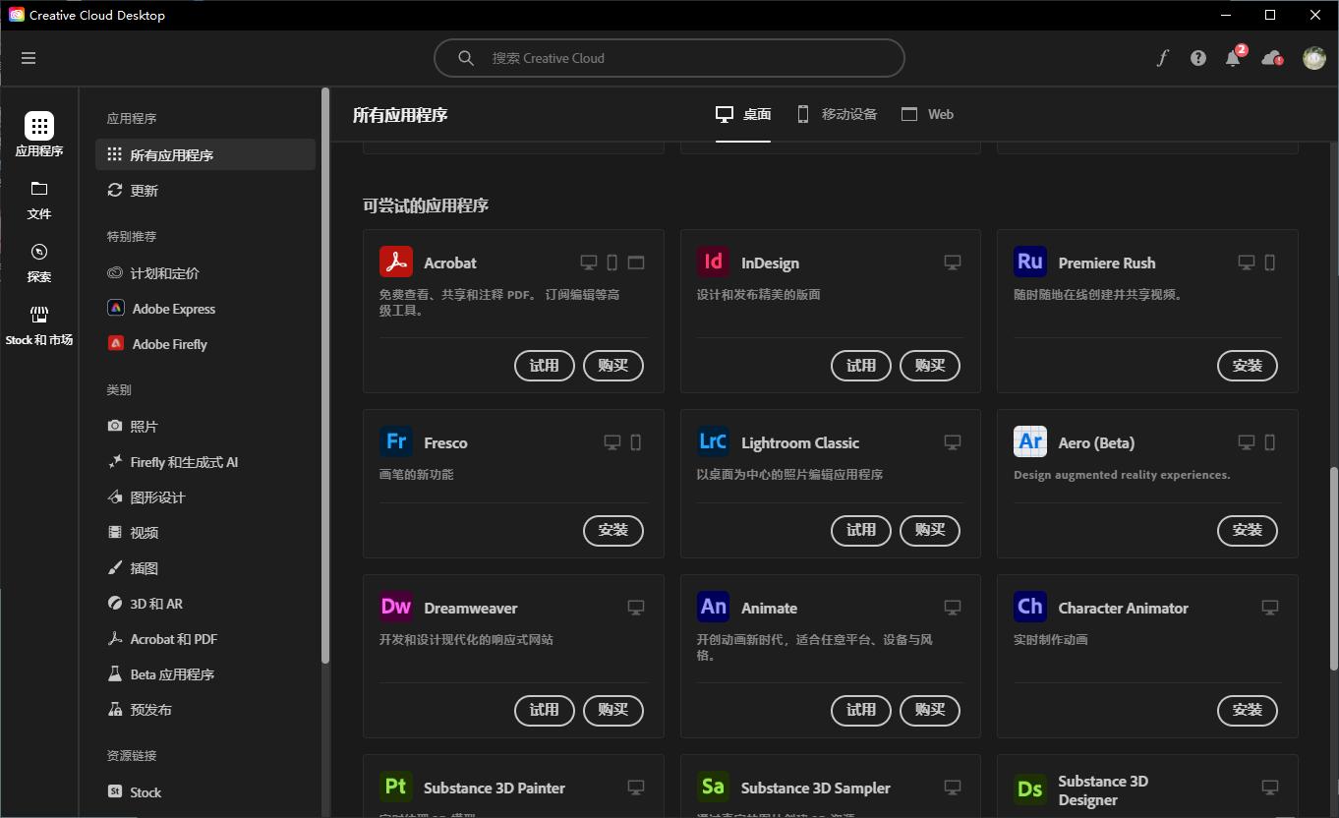Click the main content vertical scrollbar
This screenshot has height=818, width=1339.
pos(1333,567)
